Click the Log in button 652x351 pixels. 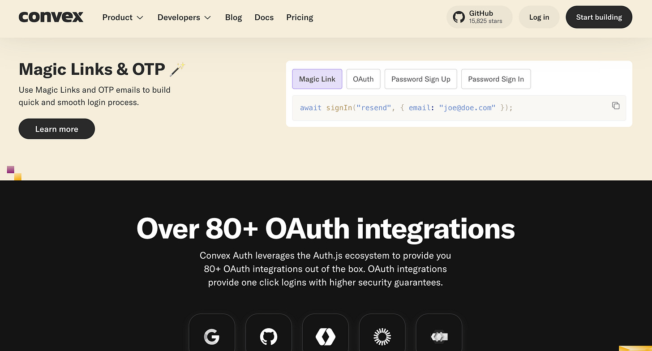[539, 17]
